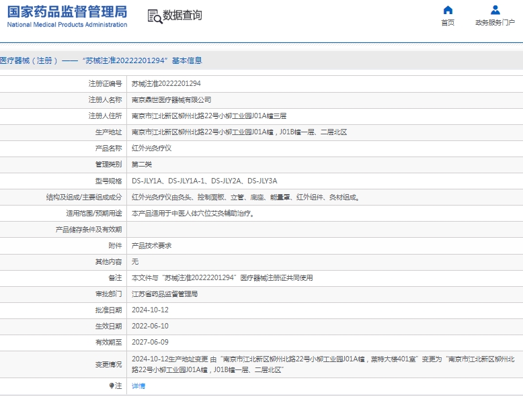Click the 型号规格 label

point(108,181)
